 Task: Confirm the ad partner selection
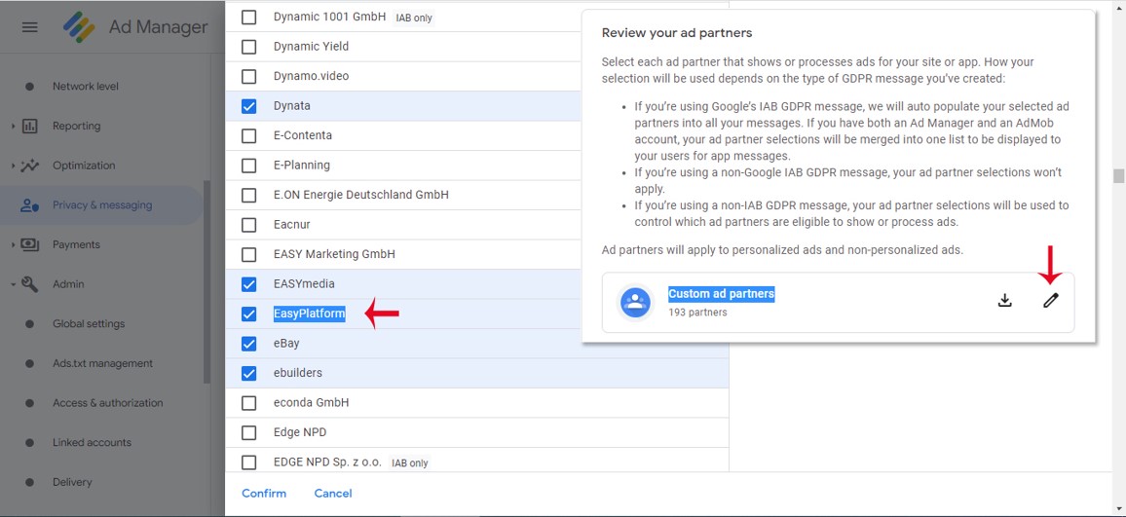264,494
